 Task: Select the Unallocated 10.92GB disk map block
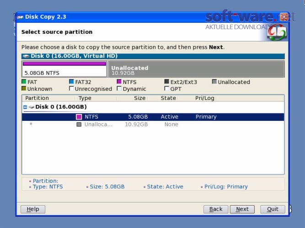197,69
